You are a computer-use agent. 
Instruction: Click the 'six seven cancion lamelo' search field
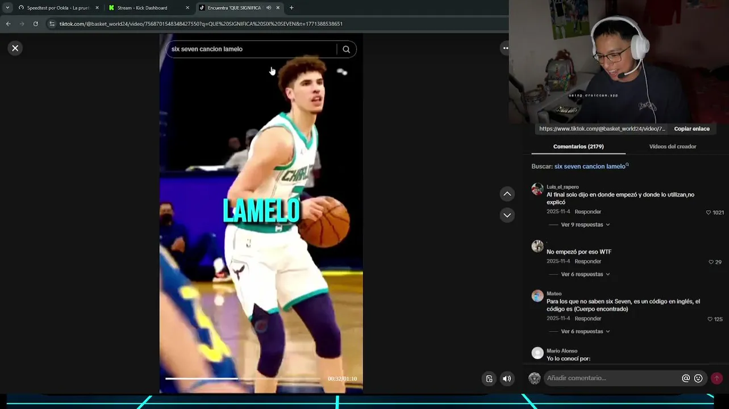(x=252, y=49)
